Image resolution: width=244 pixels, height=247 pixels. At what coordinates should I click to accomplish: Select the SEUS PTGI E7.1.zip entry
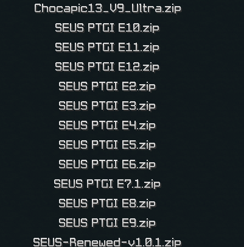click(x=107, y=184)
